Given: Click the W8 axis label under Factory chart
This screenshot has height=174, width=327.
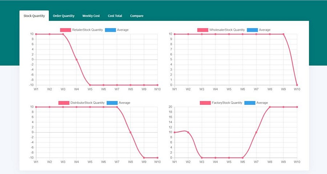Looking at the screenshot, I should click(x=270, y=162).
